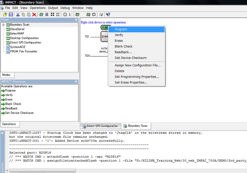This screenshot has width=247, height=173.
Task: Click the What's This help cursor icon
Action: (108, 14)
